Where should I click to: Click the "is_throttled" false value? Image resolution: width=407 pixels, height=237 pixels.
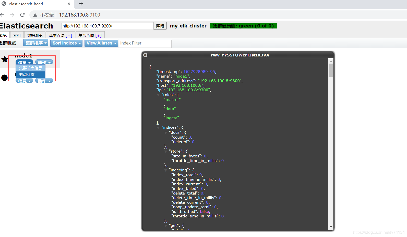pos(204,212)
